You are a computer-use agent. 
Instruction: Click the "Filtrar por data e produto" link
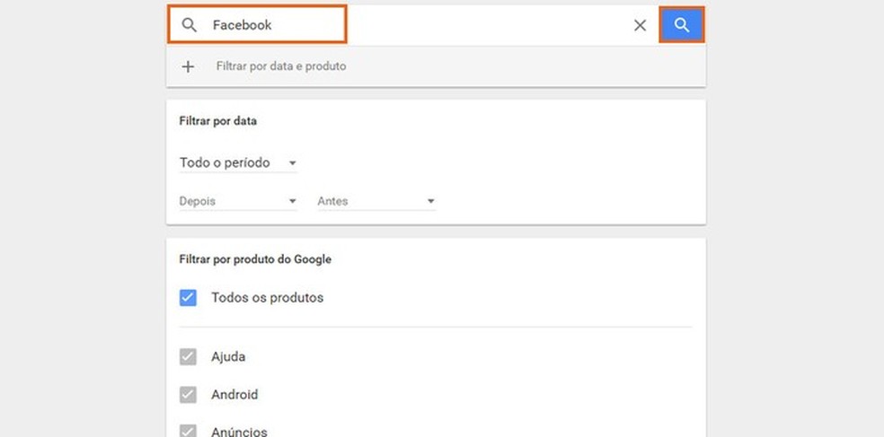pyautogui.click(x=281, y=66)
